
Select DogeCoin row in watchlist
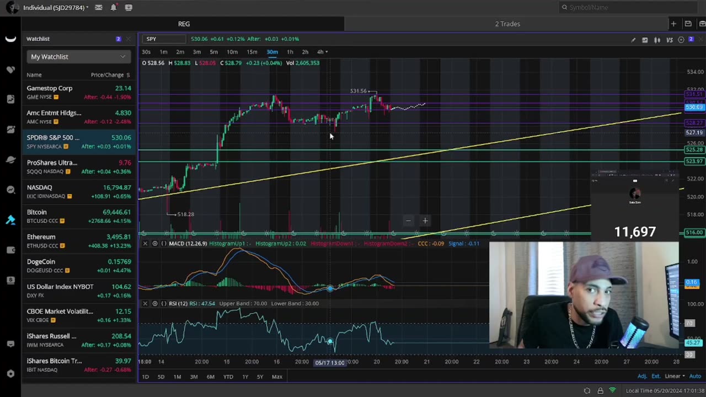click(79, 266)
